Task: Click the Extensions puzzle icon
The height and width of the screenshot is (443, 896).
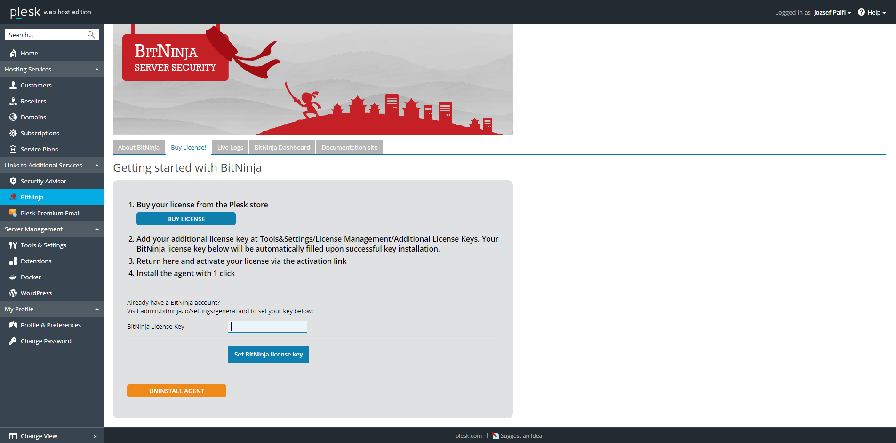Action: point(13,261)
